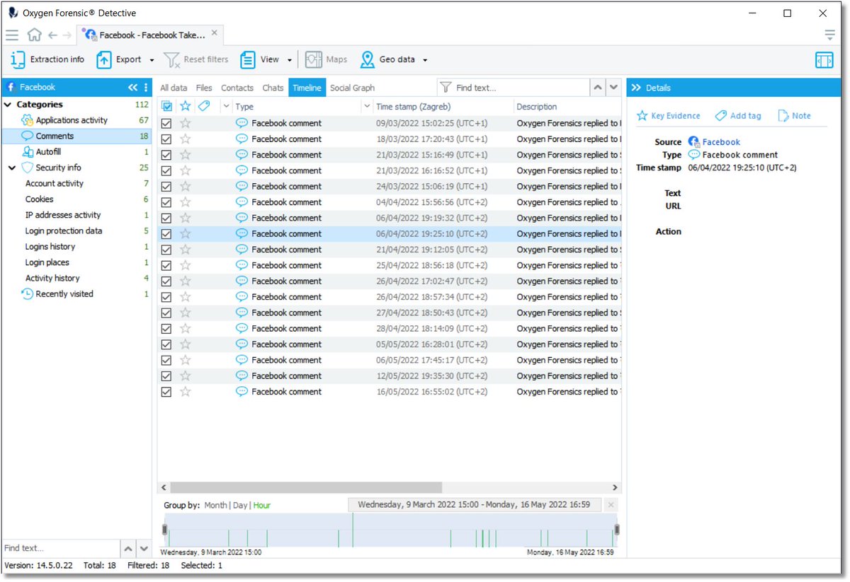Close the Facebook Takeout tab
Image resolution: width=850 pixels, height=582 pixels.
pyautogui.click(x=215, y=33)
